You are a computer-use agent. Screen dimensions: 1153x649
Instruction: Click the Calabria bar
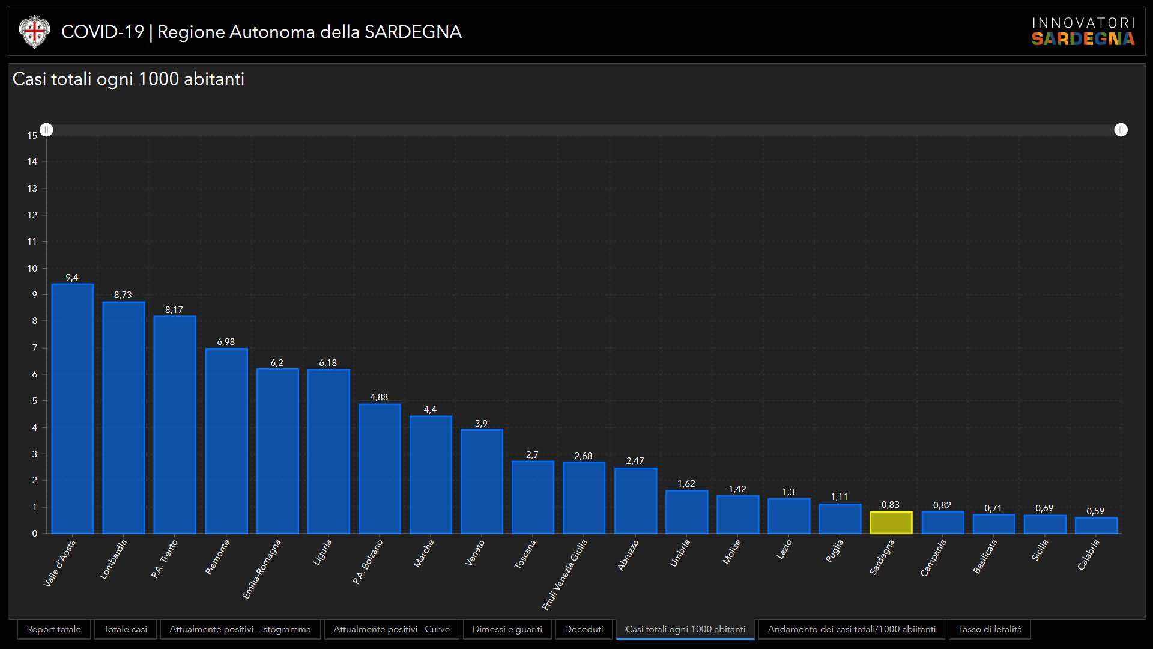tap(1096, 526)
